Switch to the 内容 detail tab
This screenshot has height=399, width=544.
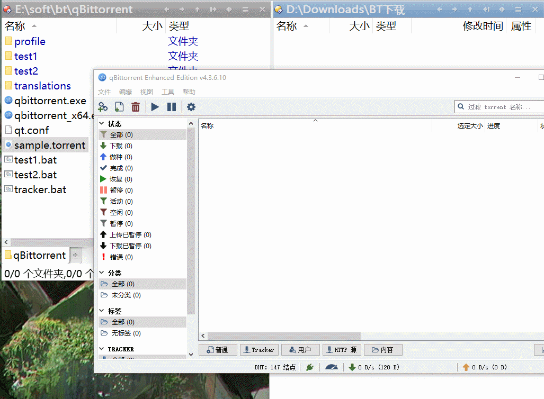pyautogui.click(x=383, y=350)
